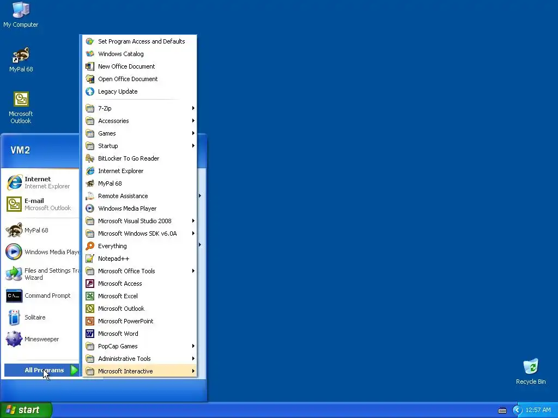Screen dimensions: 558x418
Task: Expand the Startup submenu arrow
Action: pos(193,146)
